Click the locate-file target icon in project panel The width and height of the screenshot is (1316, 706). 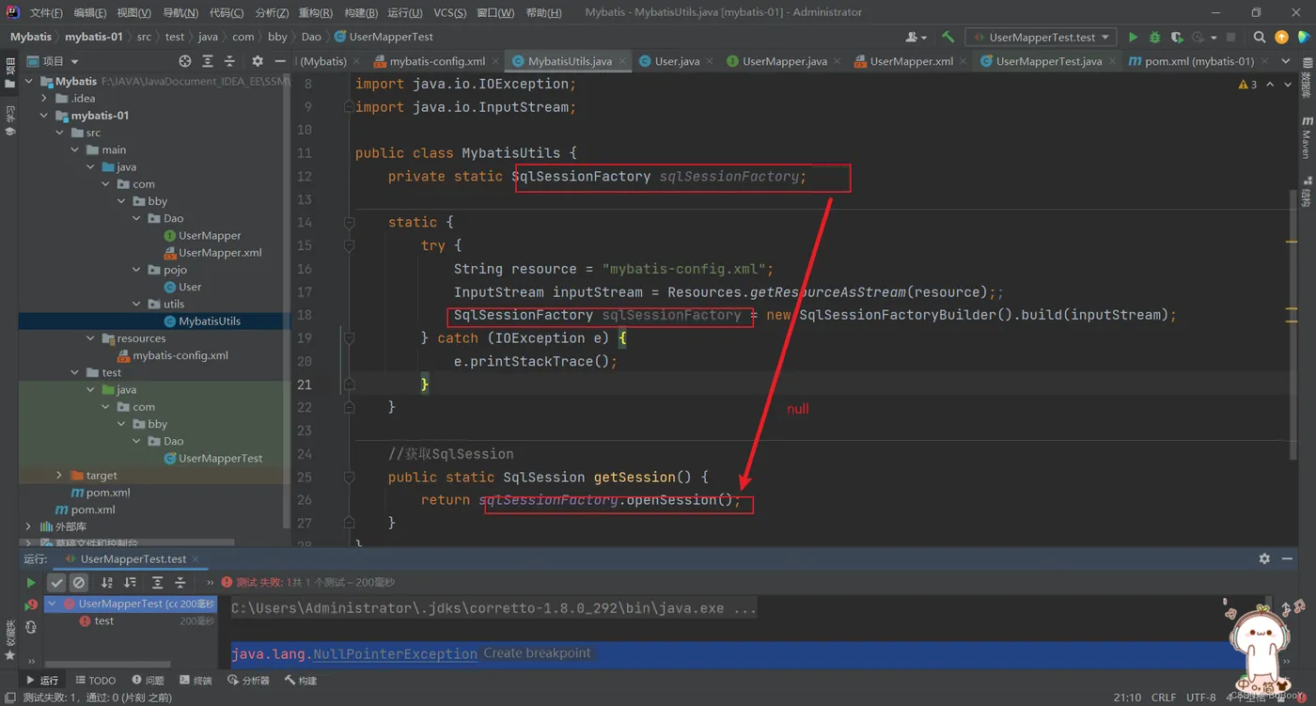185,61
